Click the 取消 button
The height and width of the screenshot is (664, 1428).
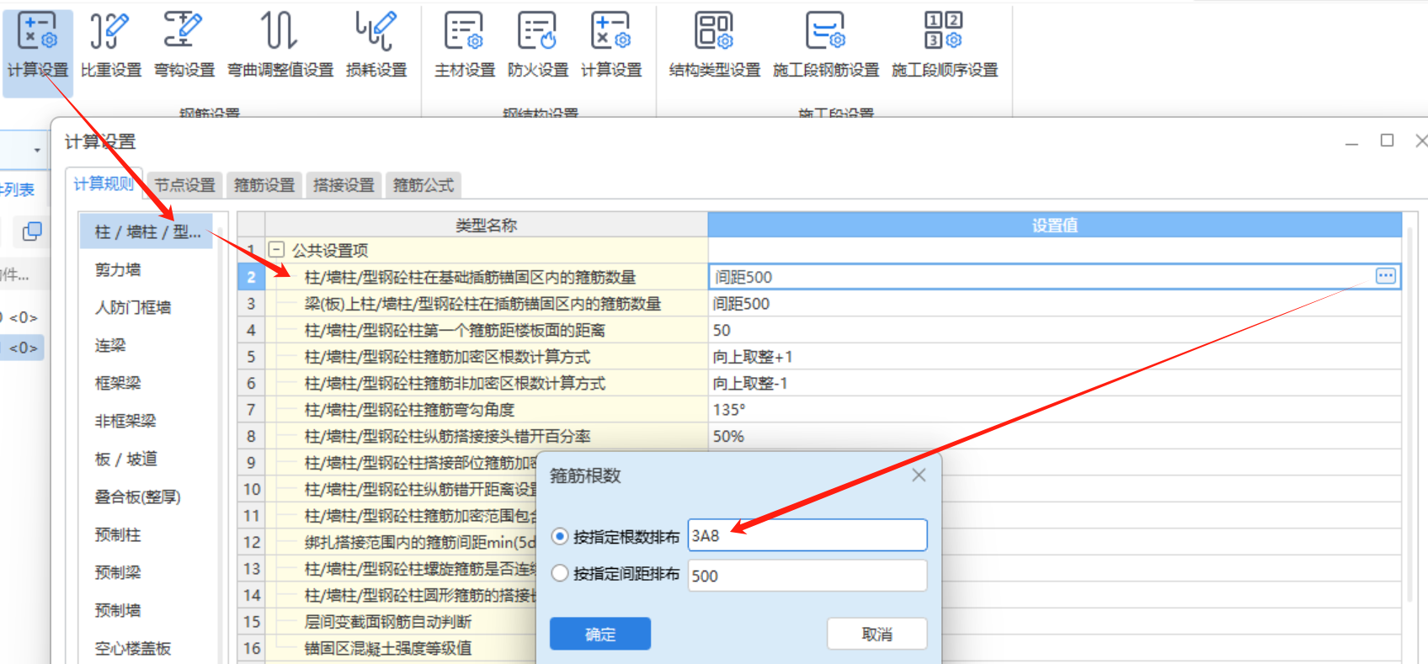tap(877, 634)
